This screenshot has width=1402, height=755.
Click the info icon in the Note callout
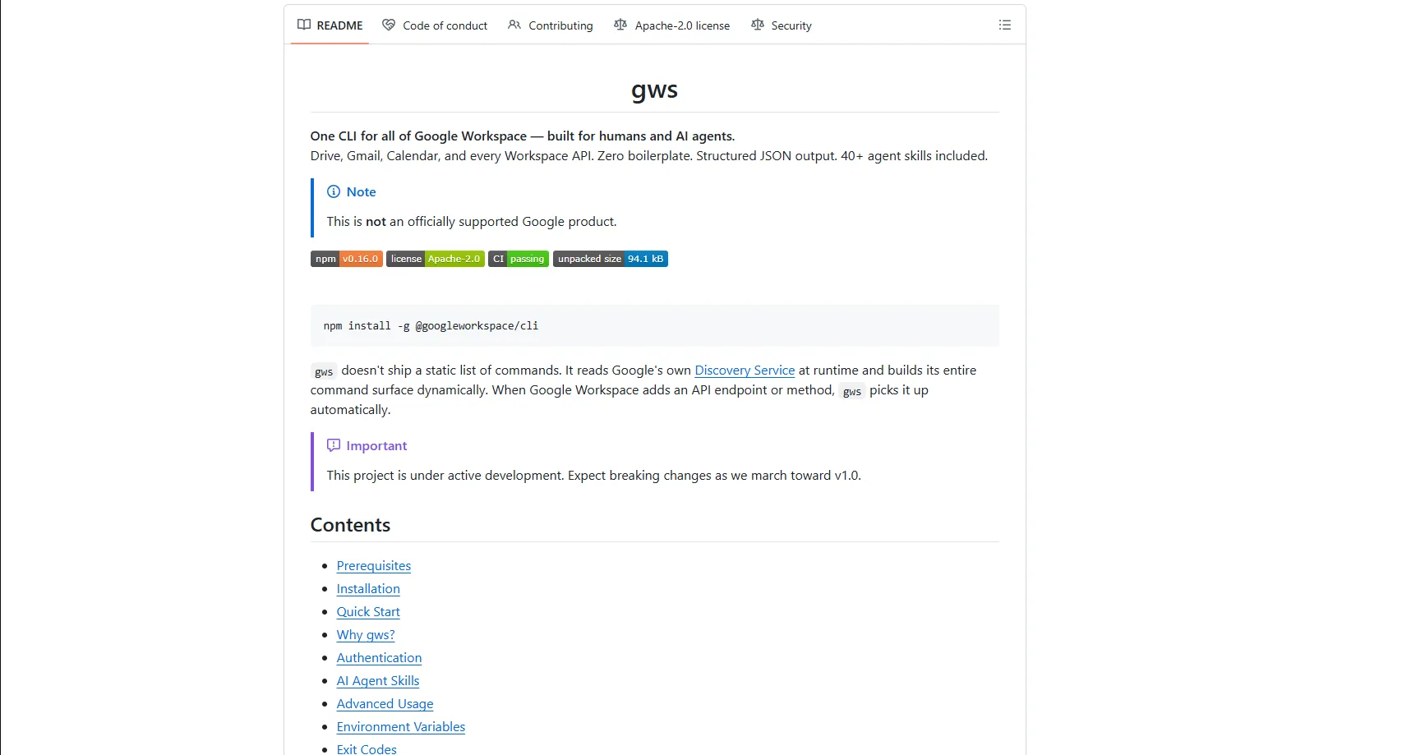coord(333,191)
